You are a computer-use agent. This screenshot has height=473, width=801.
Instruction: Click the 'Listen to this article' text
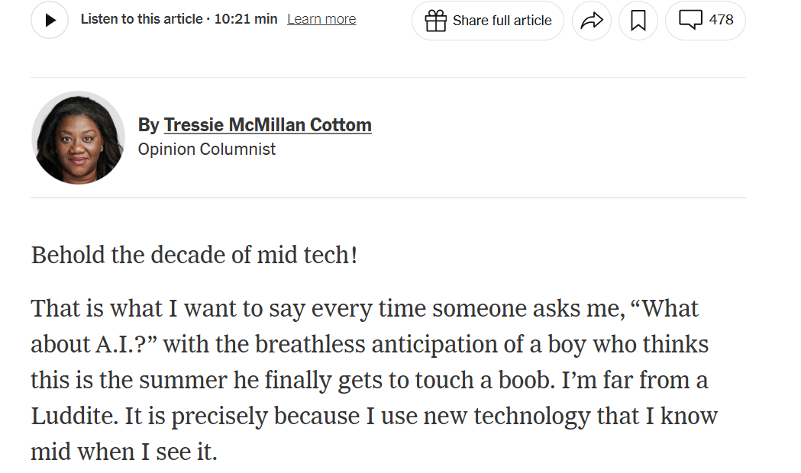tap(141, 19)
